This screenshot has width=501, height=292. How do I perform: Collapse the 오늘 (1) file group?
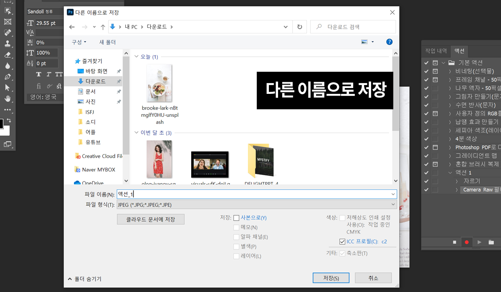(137, 57)
